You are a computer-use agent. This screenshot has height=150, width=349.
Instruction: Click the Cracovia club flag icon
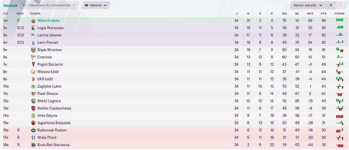(x=33, y=57)
